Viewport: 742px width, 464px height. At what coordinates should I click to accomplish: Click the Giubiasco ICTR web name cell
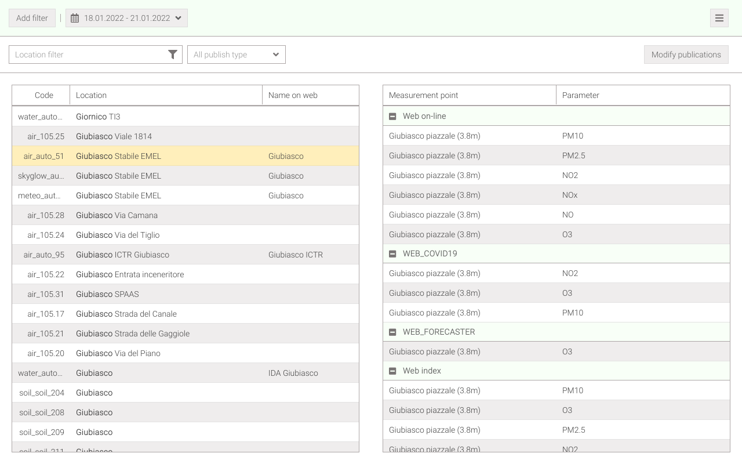click(x=311, y=255)
